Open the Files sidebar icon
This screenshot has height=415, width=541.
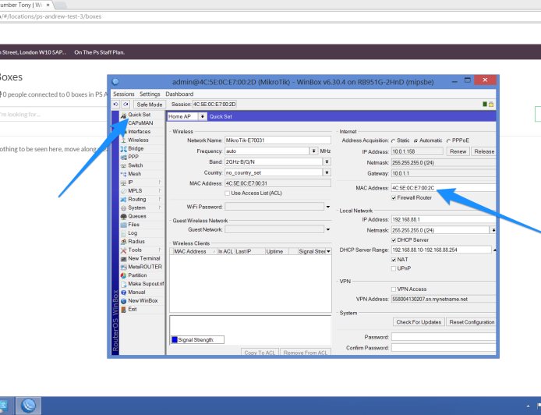coord(123,225)
